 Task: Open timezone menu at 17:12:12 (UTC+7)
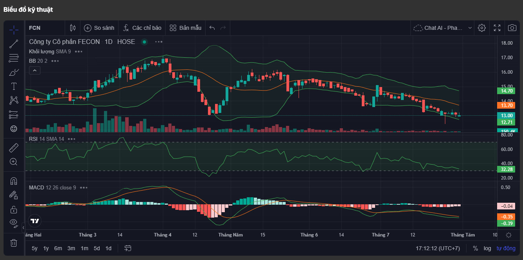pyautogui.click(x=438, y=248)
